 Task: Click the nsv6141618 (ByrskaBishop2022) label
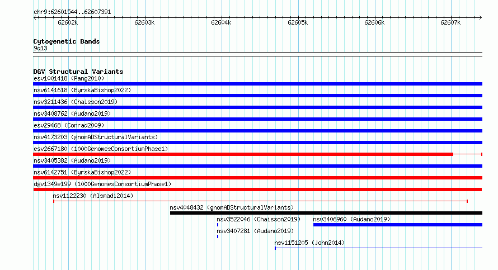click(82, 90)
